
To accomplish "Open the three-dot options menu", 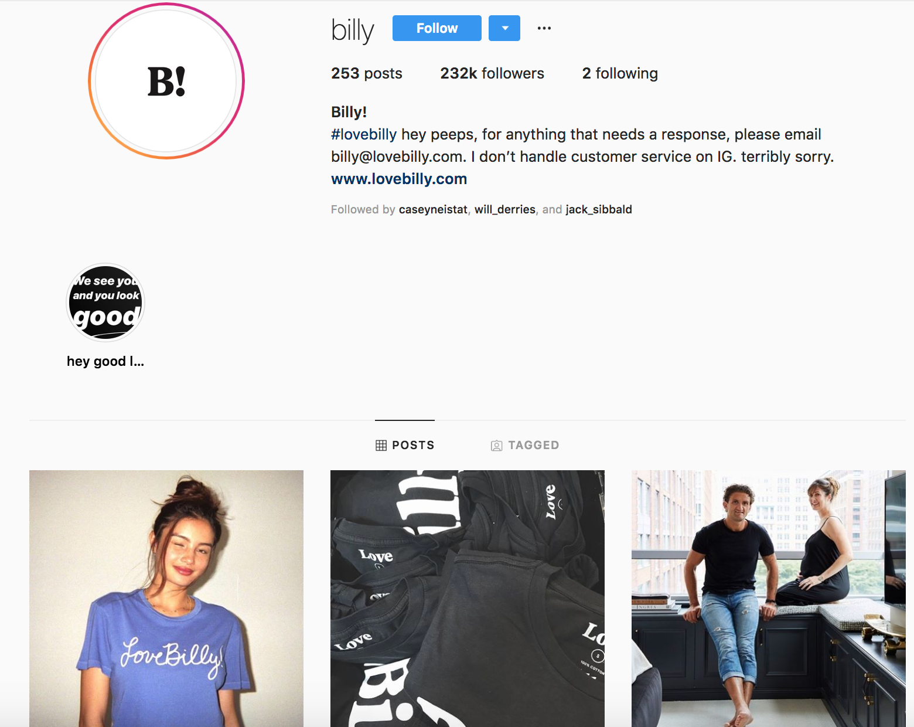I will click(x=544, y=28).
